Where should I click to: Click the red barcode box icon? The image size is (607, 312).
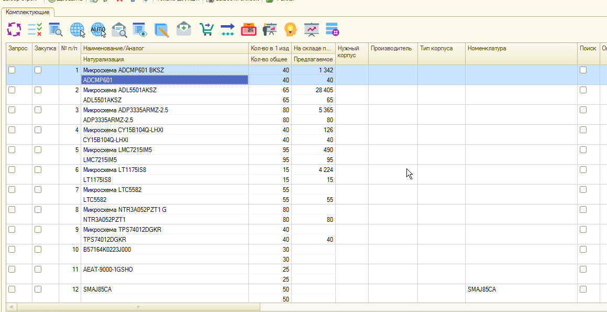[248, 29]
